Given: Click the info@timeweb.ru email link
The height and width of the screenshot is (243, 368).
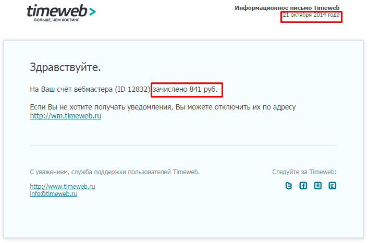Looking at the screenshot, I should pos(54,193).
